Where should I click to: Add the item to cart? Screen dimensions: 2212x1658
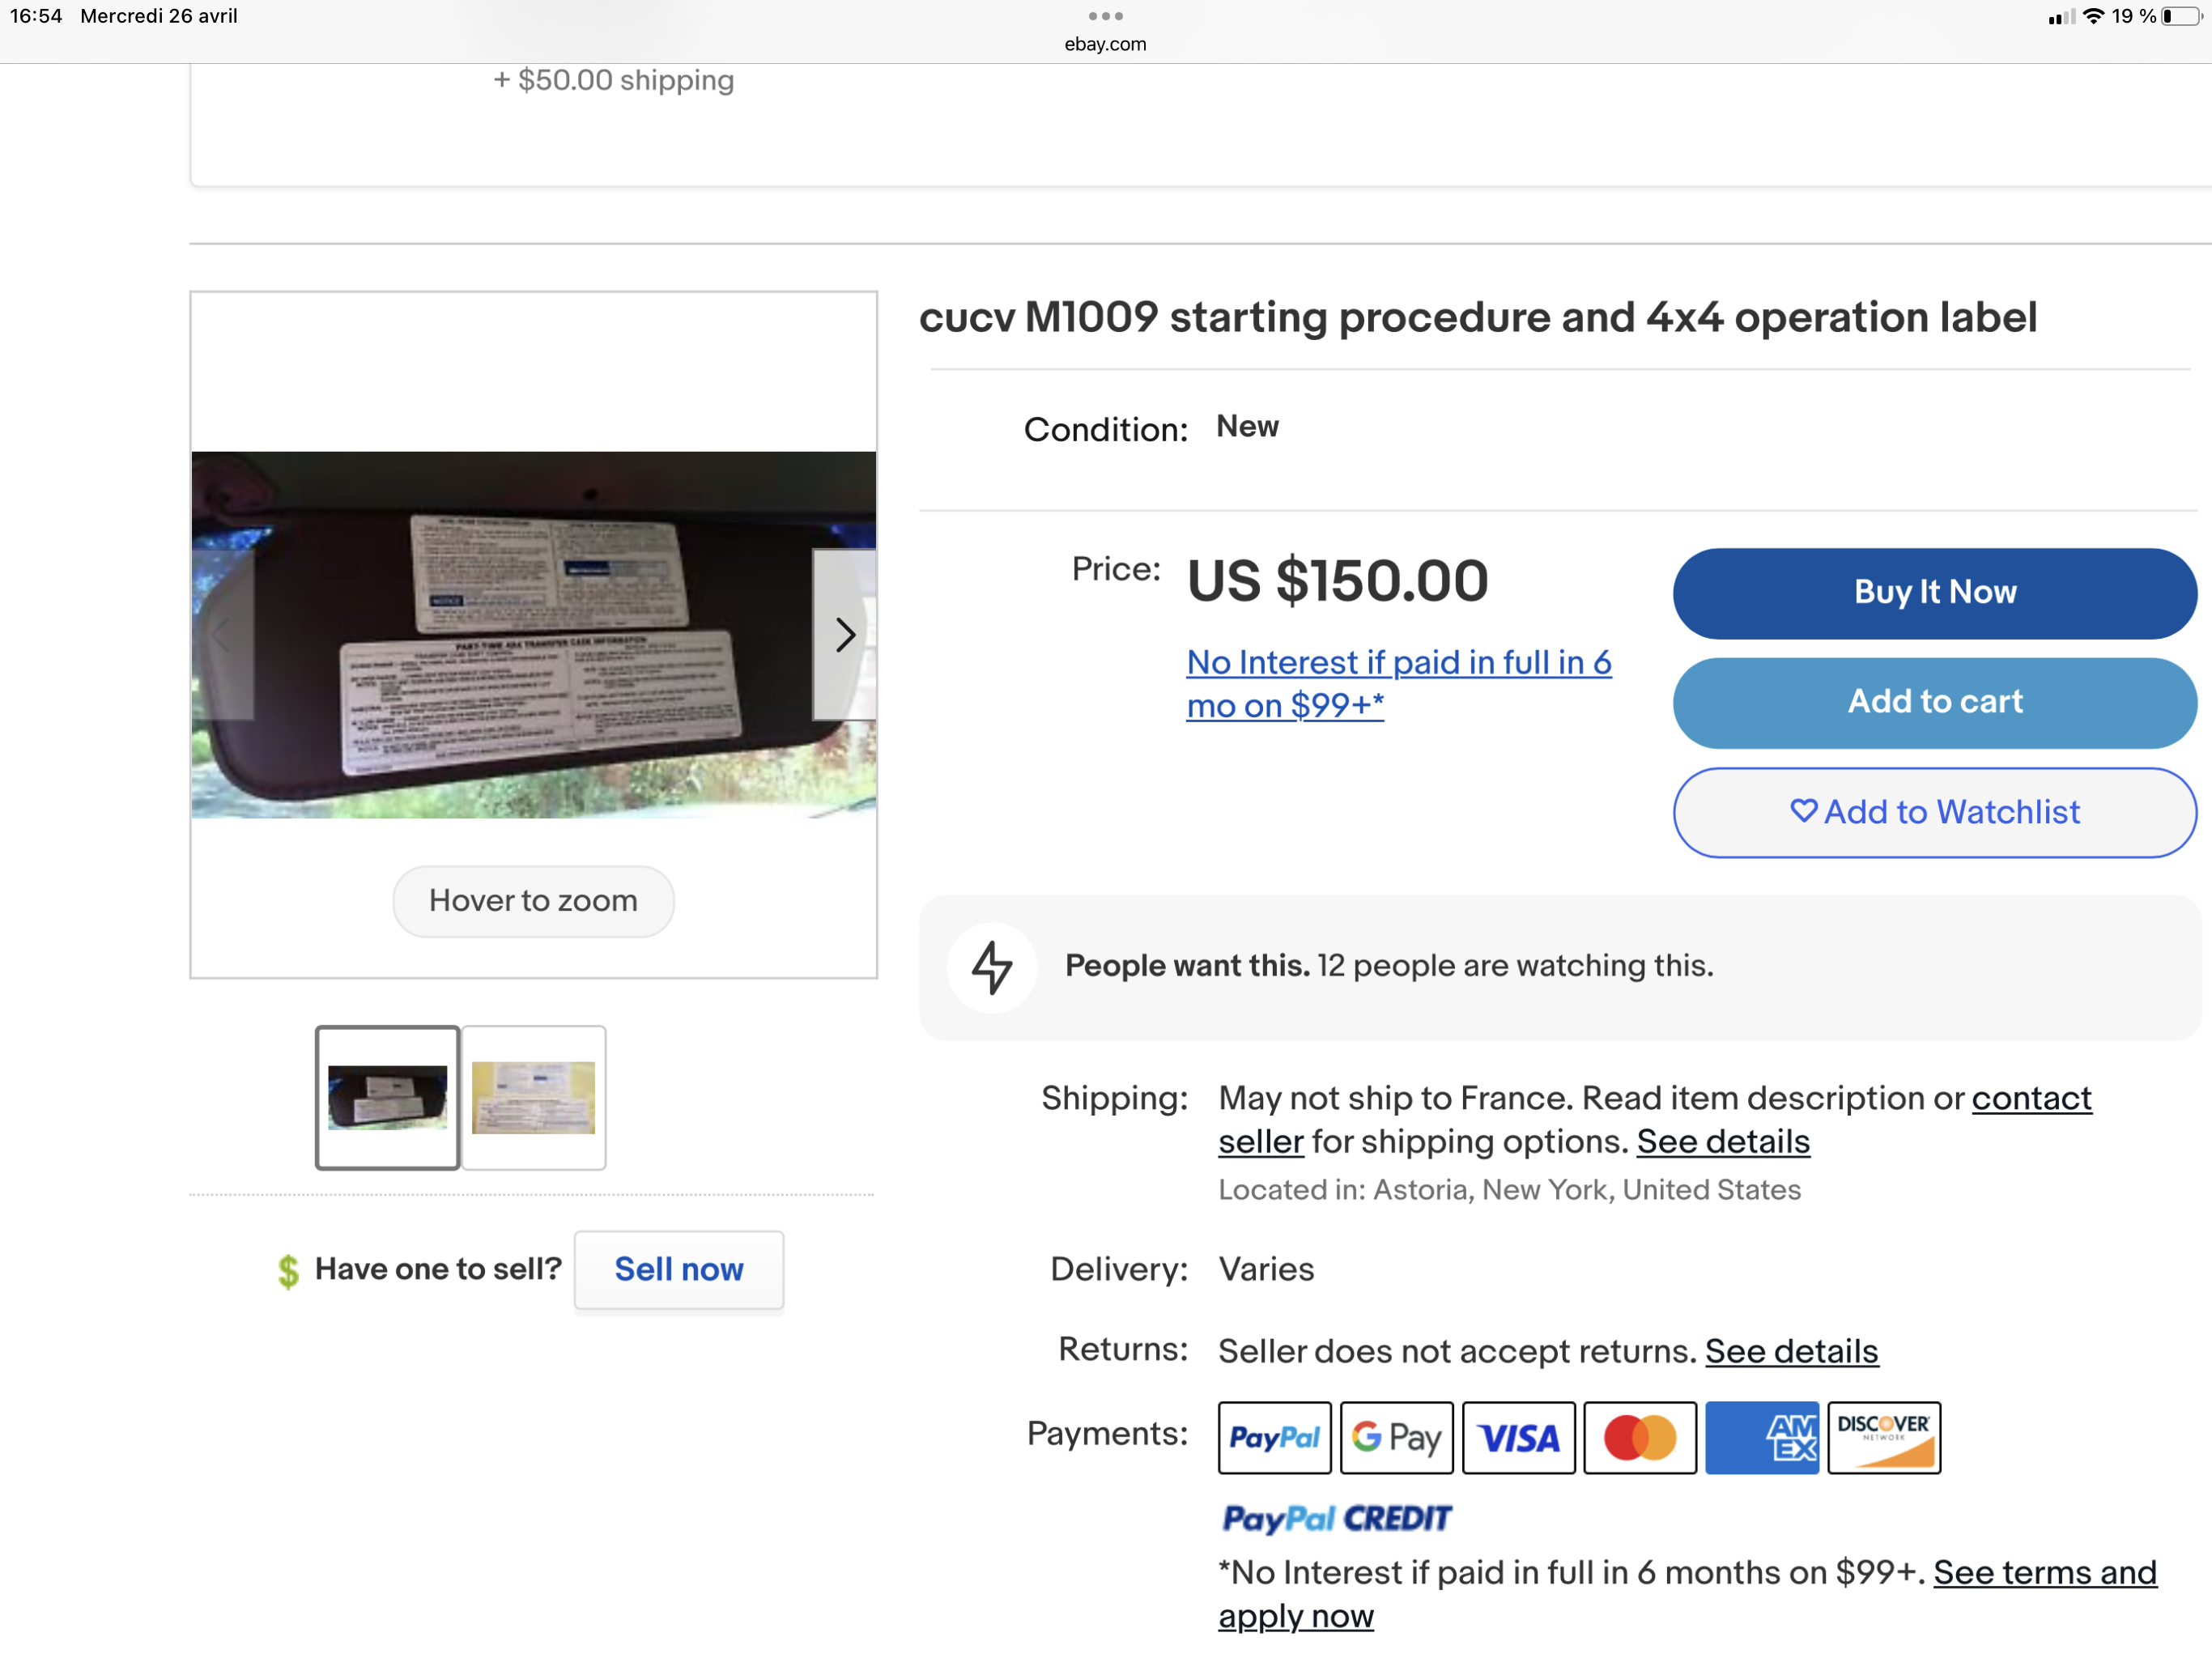1934,702
